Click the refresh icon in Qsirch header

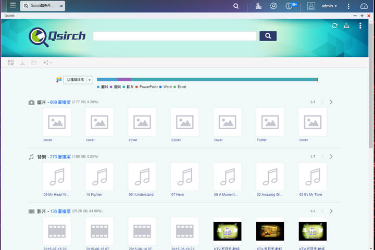click(334, 26)
